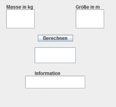Click the Berechnen button

coord(55,38)
